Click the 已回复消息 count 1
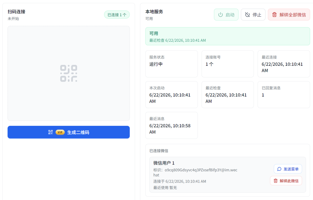The width and height of the screenshot is (313, 200). point(263,95)
